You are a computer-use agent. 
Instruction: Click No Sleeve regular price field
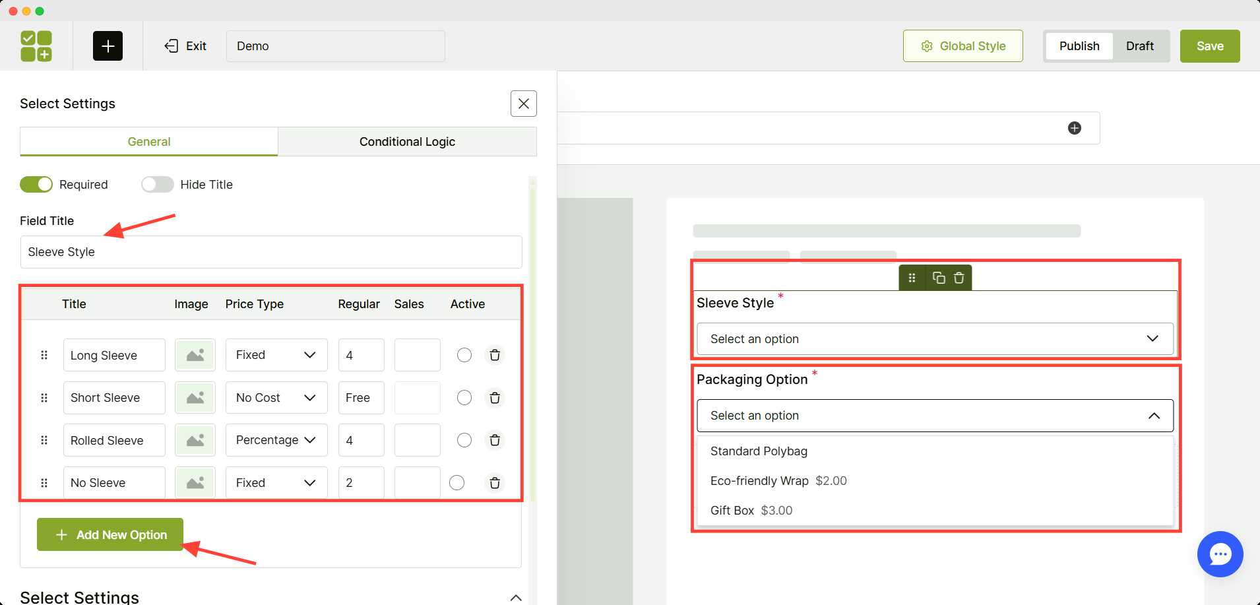[x=362, y=483]
